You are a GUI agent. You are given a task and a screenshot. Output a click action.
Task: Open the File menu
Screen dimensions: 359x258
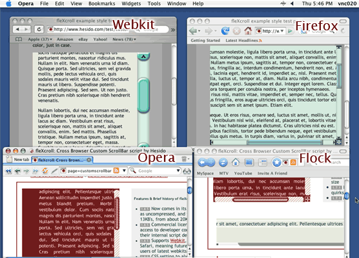pyautogui.click(x=44, y=4)
